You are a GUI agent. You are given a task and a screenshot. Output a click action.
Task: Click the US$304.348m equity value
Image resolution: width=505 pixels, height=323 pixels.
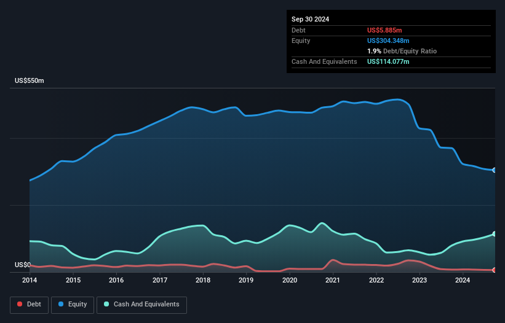point(388,41)
